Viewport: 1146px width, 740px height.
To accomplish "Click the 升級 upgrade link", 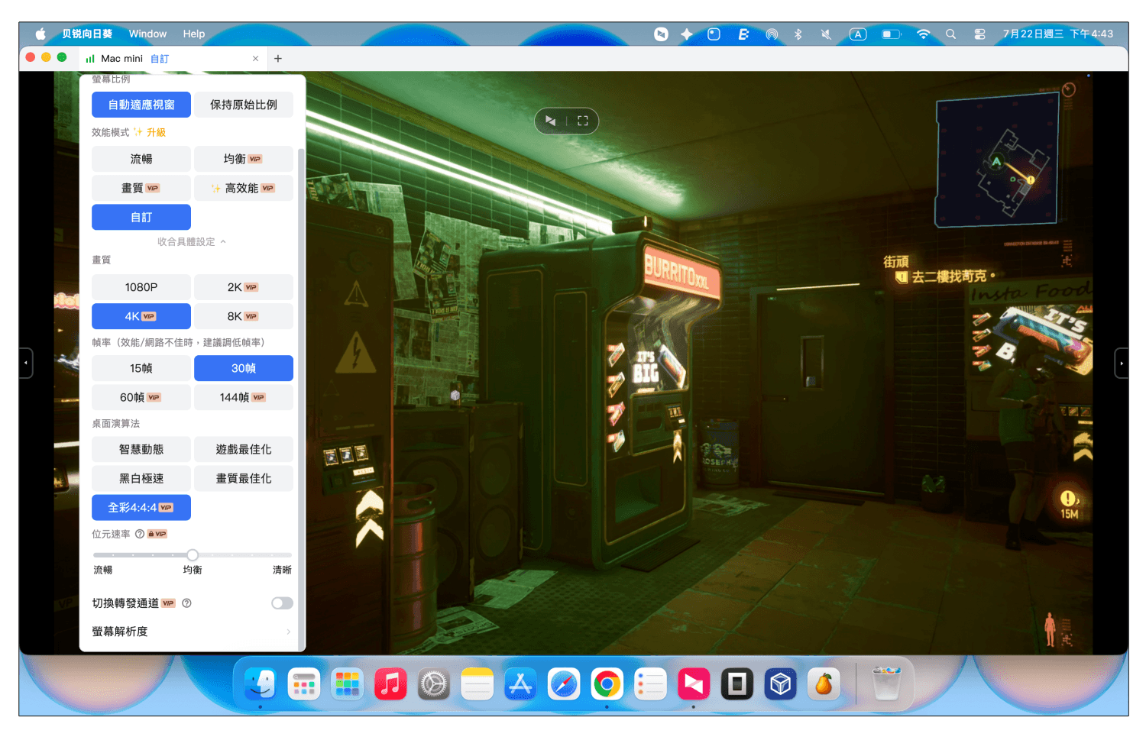I will pos(157,132).
